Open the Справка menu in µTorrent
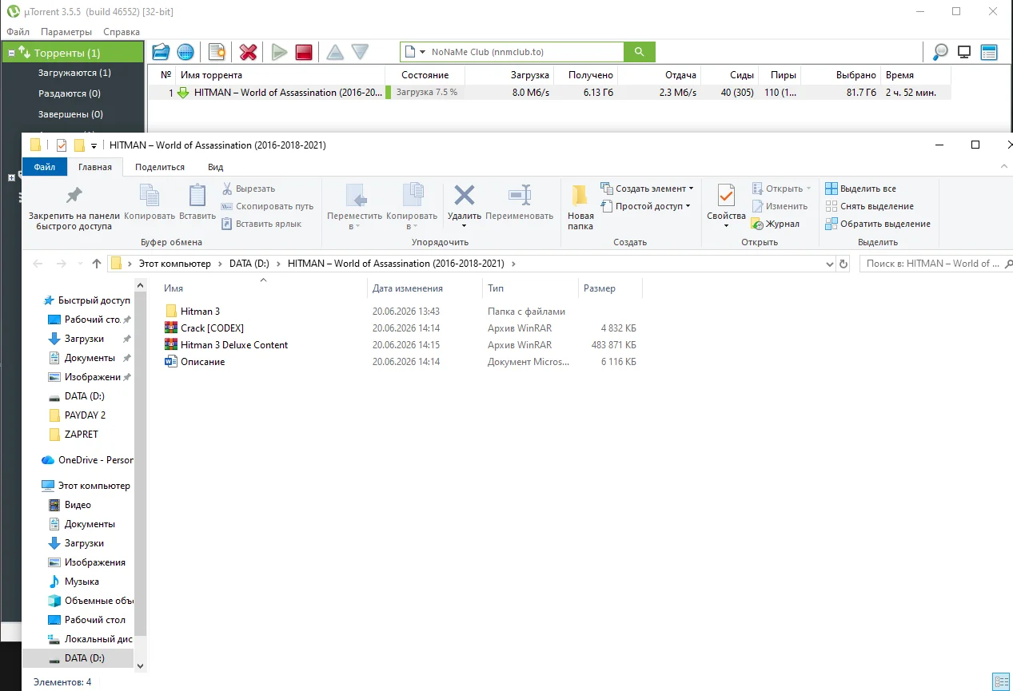This screenshot has height=691, width=1013. pos(122,32)
